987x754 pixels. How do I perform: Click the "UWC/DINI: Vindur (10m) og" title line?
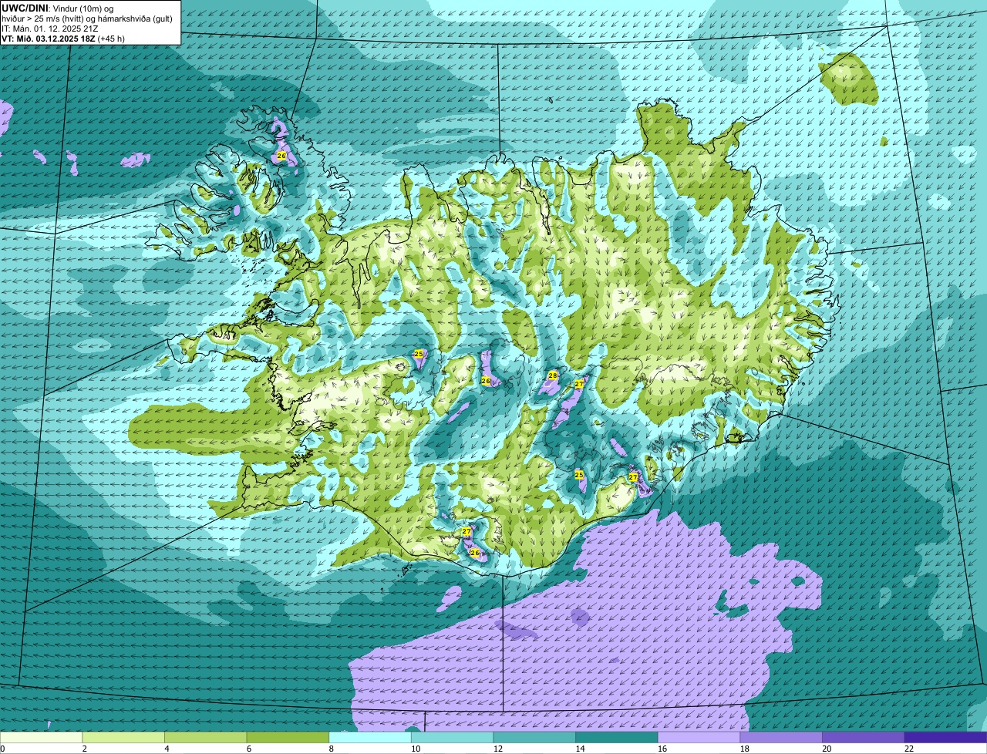click(58, 8)
